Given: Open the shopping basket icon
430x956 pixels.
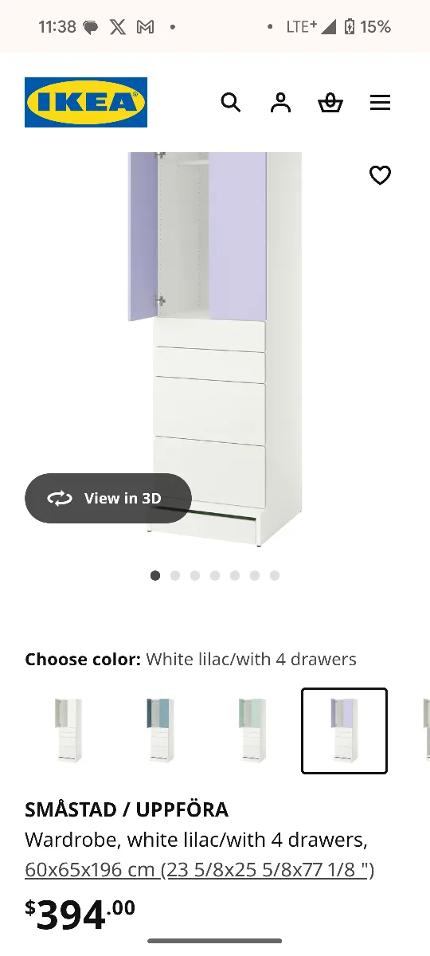Looking at the screenshot, I should pos(330,103).
